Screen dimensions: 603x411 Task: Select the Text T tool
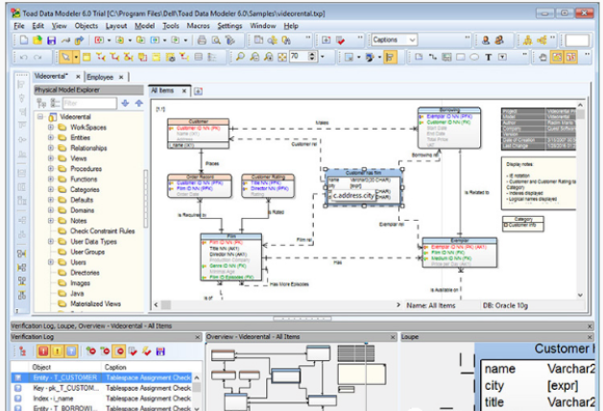coord(489,58)
